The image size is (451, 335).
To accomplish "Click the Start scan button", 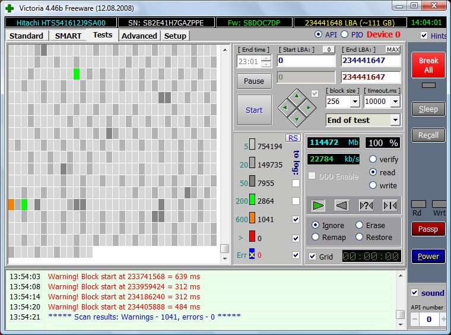I will tap(254, 110).
